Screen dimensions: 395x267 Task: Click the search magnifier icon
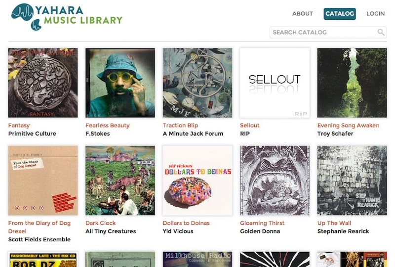coord(381,33)
